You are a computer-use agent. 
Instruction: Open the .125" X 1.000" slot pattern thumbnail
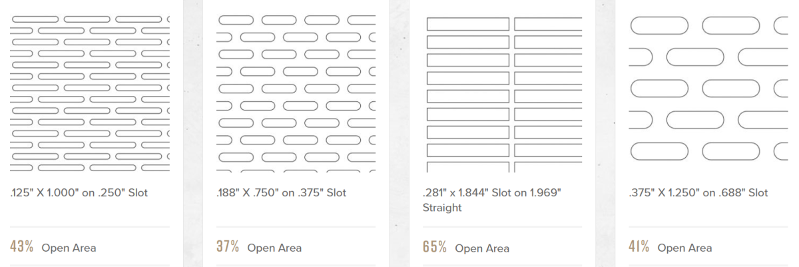(x=90, y=93)
